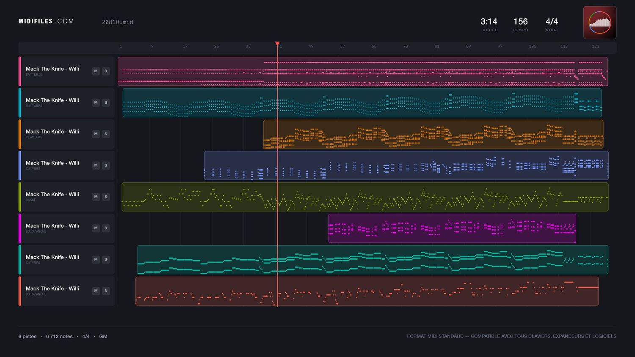The height and width of the screenshot is (357, 635).
Task: Select the Basse track title text
Action: coord(52,194)
